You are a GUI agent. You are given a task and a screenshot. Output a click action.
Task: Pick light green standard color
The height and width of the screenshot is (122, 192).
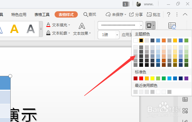click(158, 78)
